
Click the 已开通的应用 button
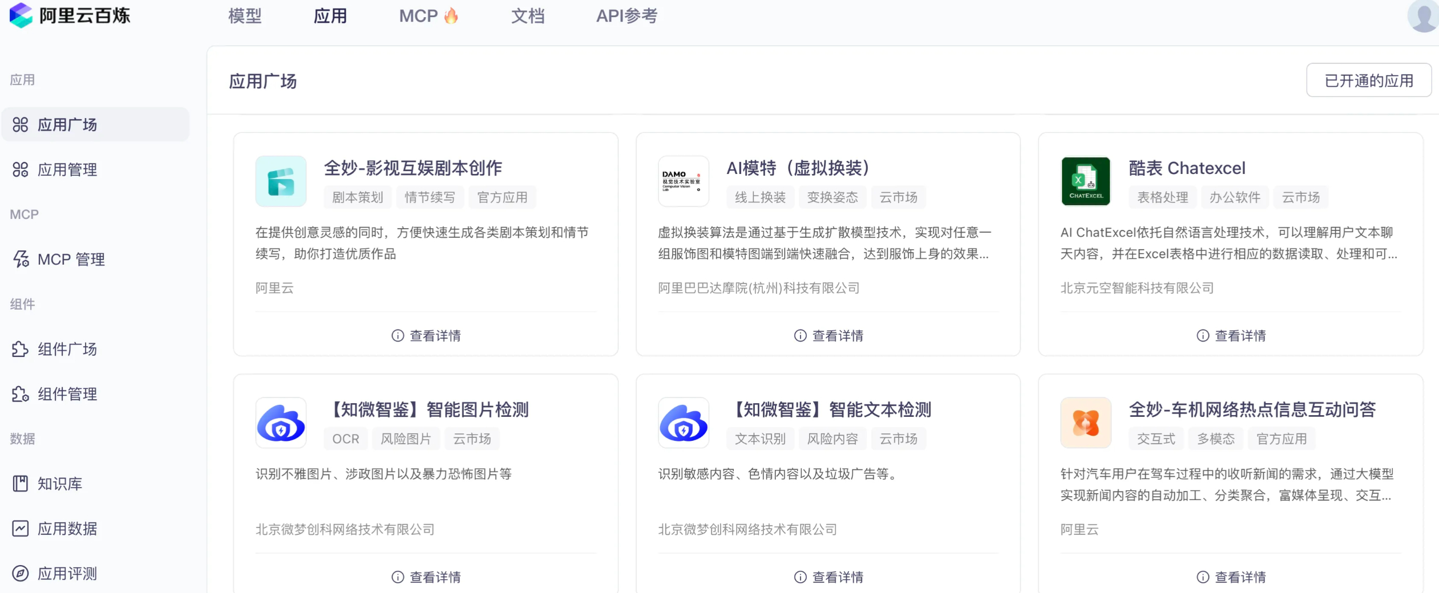[x=1368, y=80]
